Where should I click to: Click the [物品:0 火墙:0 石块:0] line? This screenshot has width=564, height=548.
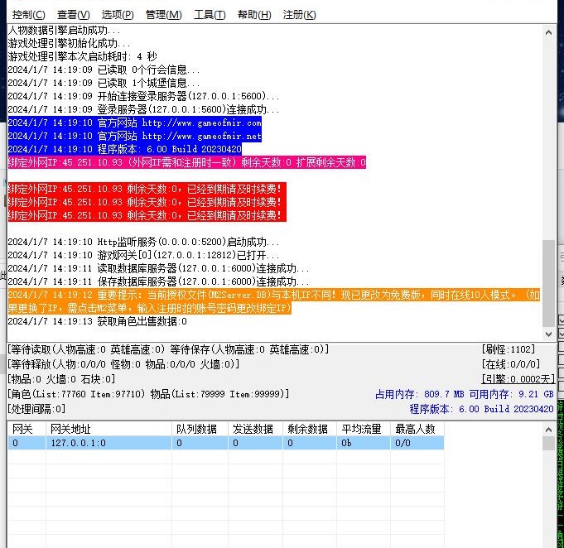(x=61, y=379)
